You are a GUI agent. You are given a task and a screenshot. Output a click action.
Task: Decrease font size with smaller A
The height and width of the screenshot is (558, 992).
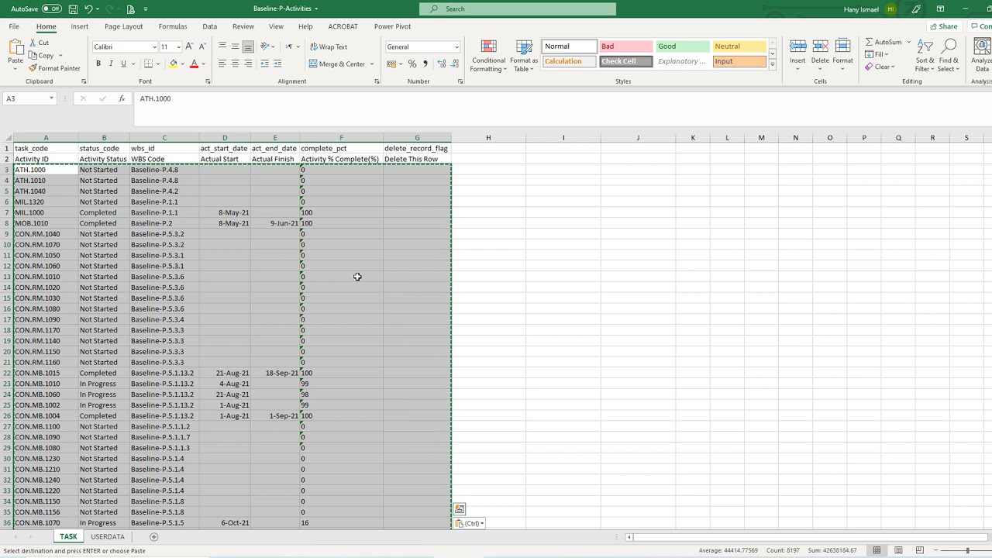pyautogui.click(x=201, y=46)
